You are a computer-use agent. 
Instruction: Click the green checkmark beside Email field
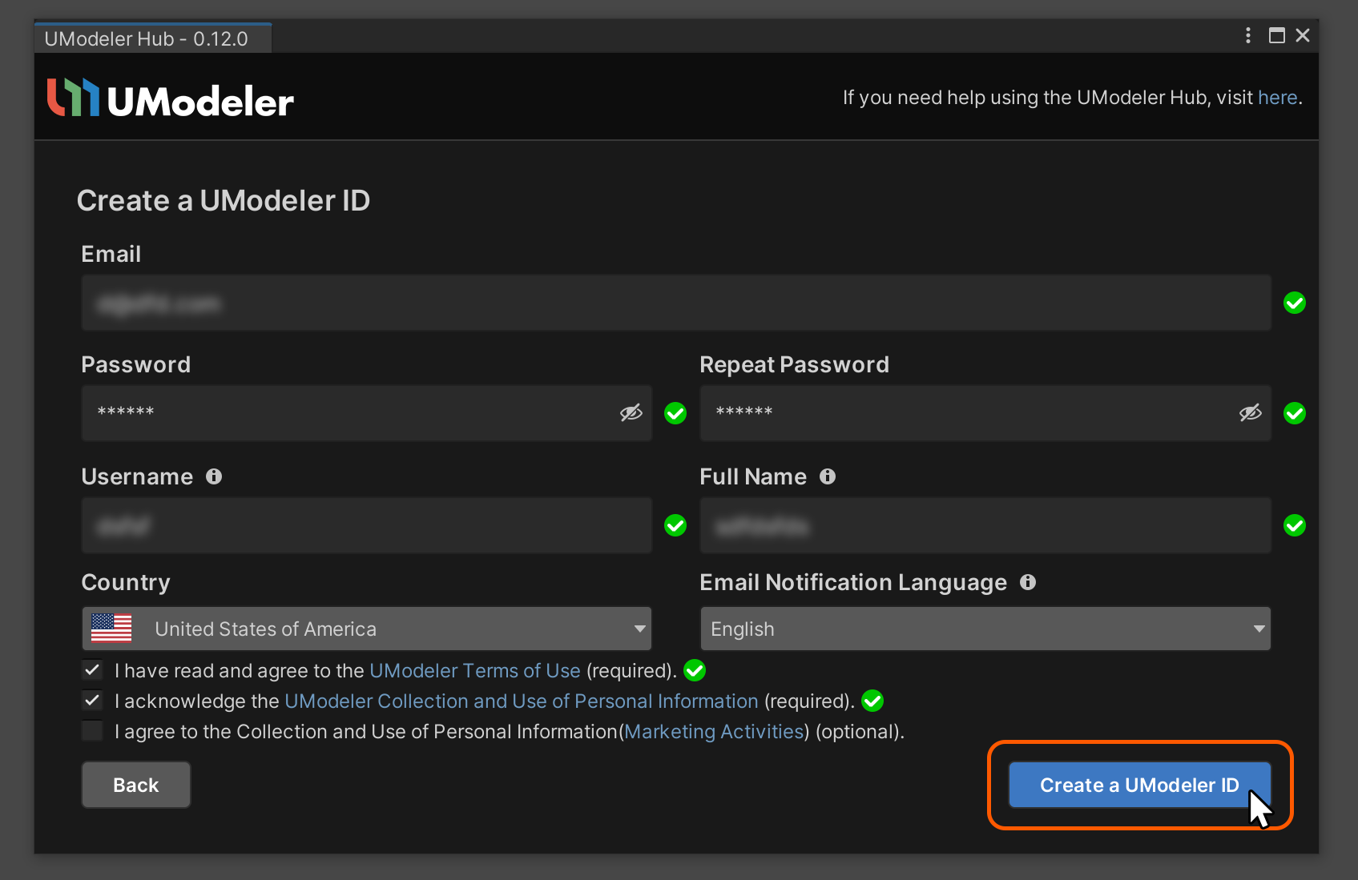1294,303
